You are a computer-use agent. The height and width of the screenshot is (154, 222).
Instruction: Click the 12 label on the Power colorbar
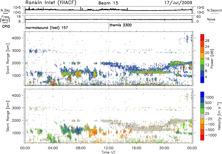coord(207,65)
